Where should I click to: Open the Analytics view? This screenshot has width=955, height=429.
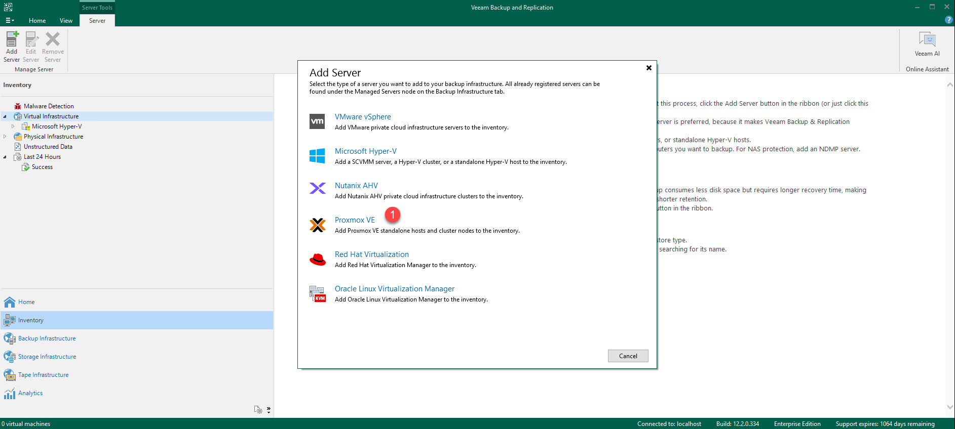[30, 393]
